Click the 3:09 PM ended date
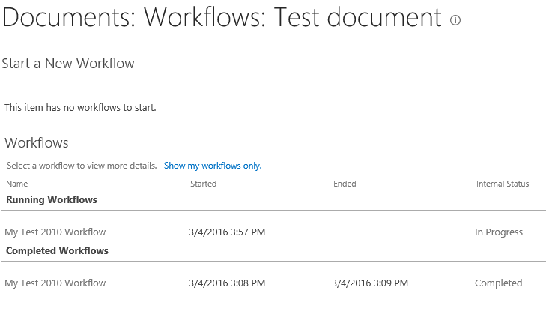The width and height of the screenshot is (546, 317). (x=370, y=283)
